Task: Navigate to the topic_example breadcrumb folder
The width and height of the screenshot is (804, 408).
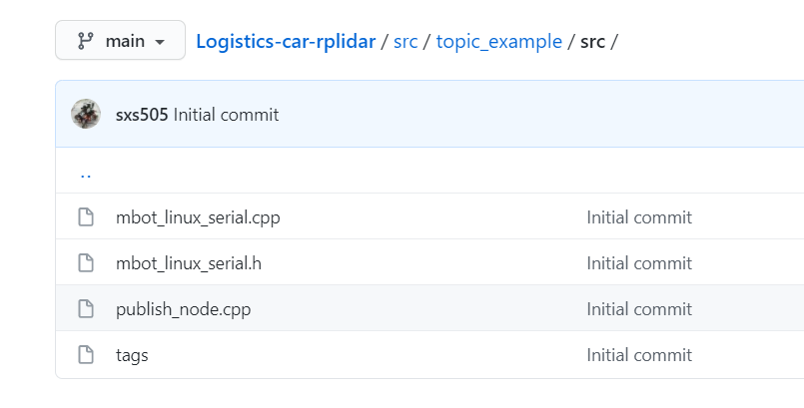Action: [x=498, y=42]
